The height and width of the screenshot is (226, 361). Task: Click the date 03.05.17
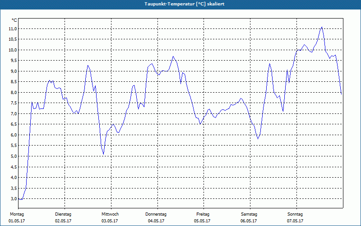[110, 221]
